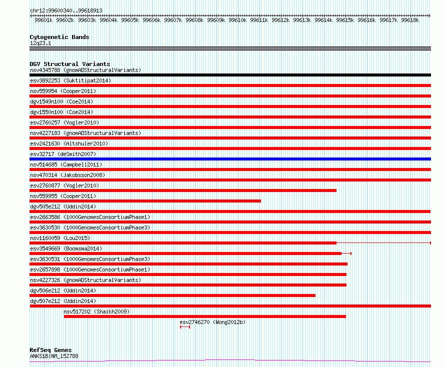445x367 pixels.
Task: Select dgv505e212 (Uddin2014) label
Action: tap(63, 206)
